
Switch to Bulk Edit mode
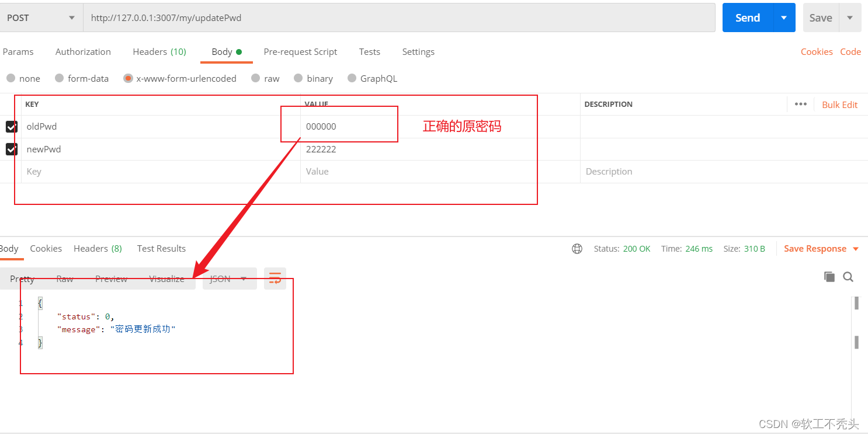point(840,105)
